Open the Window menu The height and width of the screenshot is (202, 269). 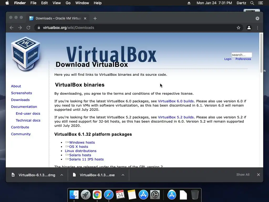pos(82,3)
